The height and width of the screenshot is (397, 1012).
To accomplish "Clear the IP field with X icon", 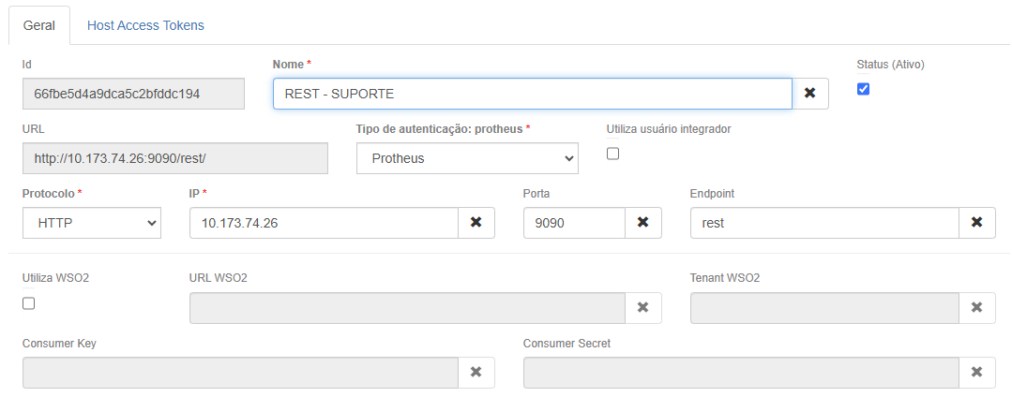I will pyautogui.click(x=476, y=223).
